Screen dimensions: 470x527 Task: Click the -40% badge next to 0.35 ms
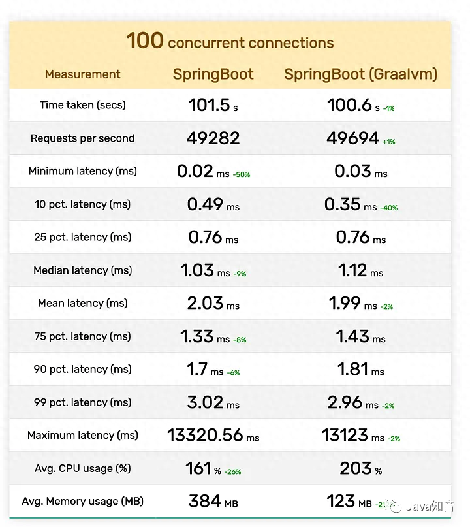[x=389, y=208]
